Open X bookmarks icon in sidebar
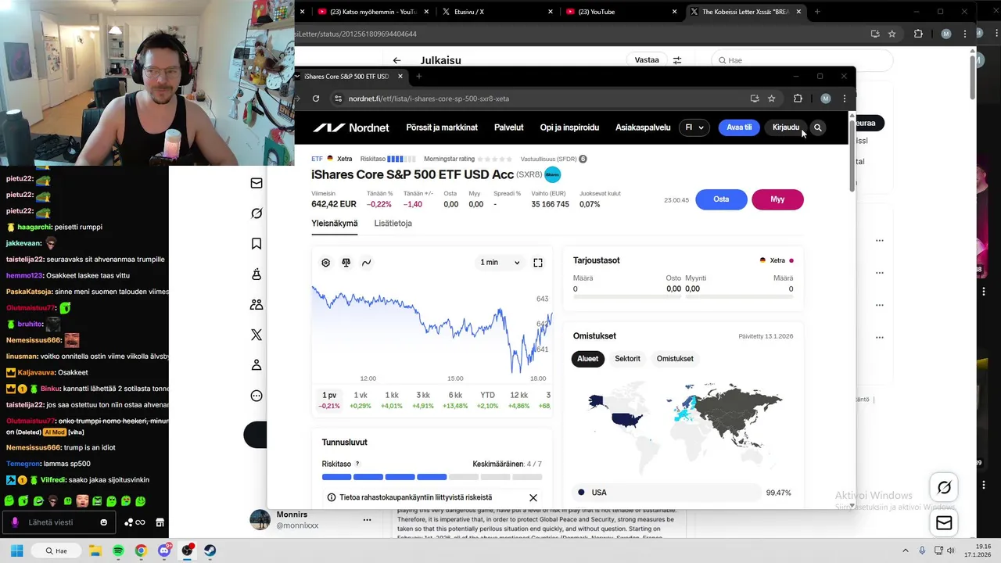Screen dimensions: 1001x563 [257, 244]
